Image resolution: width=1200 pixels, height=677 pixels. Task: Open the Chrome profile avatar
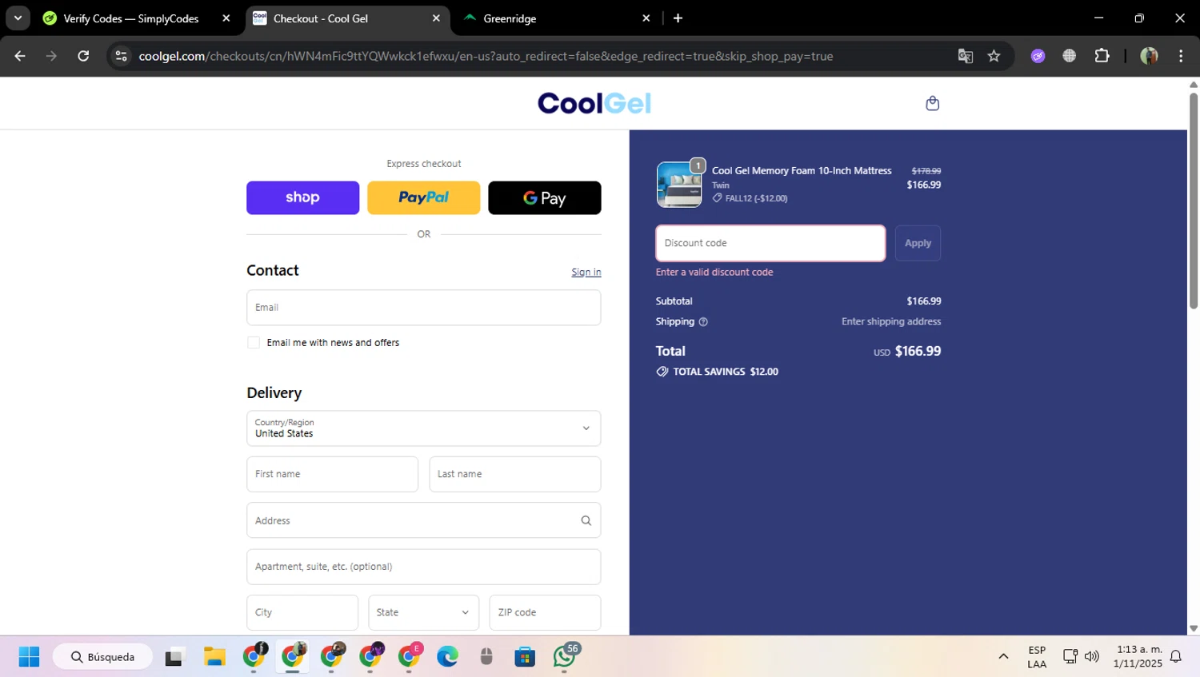point(1149,56)
